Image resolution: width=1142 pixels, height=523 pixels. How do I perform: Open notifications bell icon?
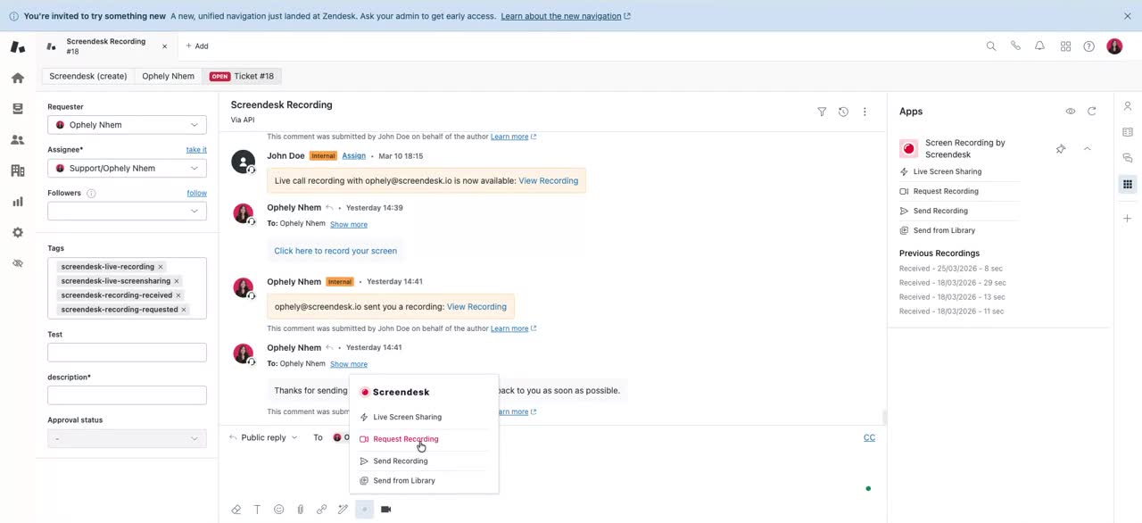point(1039,46)
